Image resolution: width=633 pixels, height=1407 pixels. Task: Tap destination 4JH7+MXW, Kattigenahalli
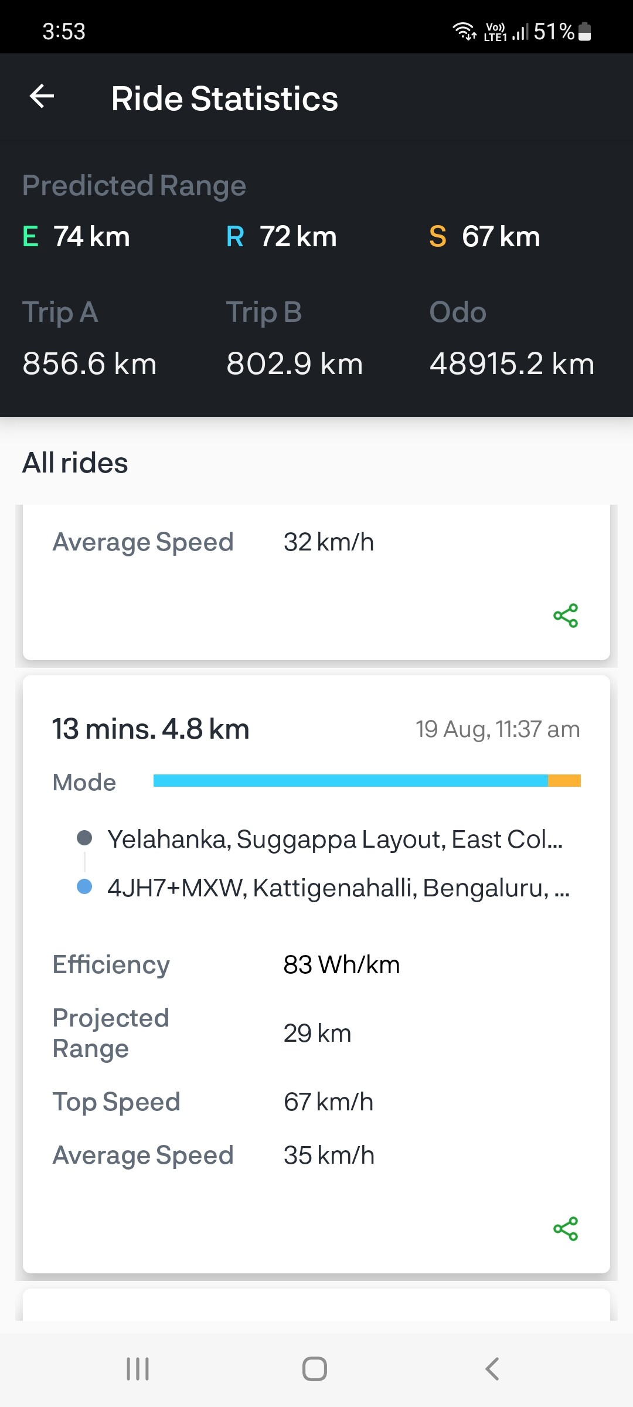[x=338, y=888]
